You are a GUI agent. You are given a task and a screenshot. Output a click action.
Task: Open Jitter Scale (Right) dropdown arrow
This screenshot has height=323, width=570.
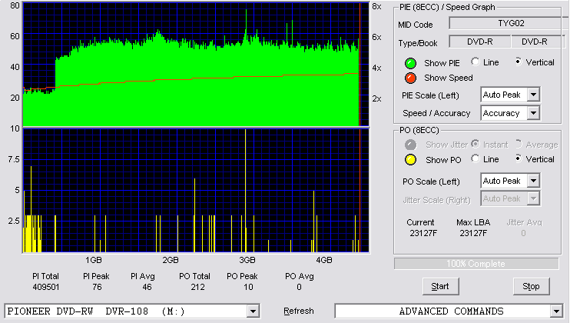[x=533, y=198]
